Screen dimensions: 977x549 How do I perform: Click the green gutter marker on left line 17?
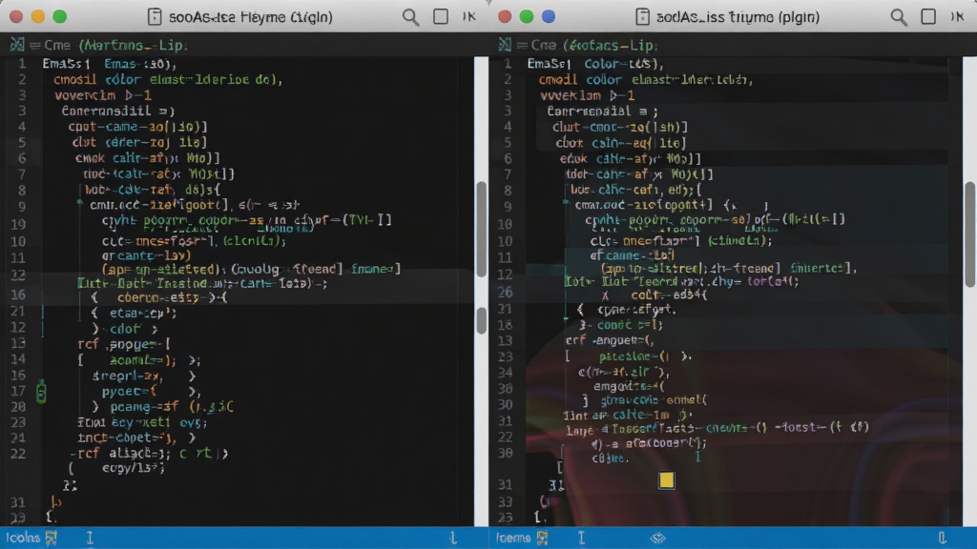coord(41,392)
